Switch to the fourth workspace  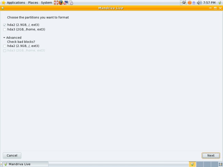[215, 164]
